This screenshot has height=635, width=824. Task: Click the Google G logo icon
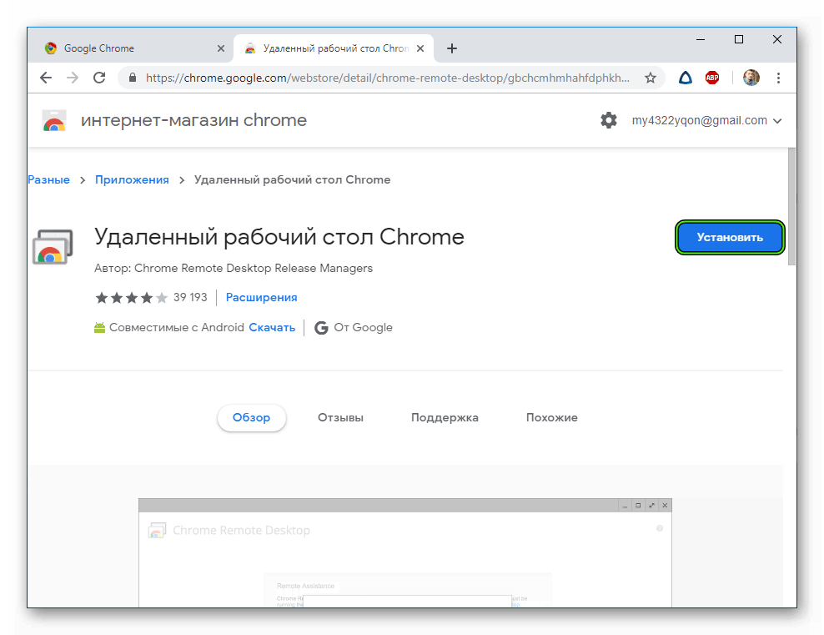pos(321,327)
